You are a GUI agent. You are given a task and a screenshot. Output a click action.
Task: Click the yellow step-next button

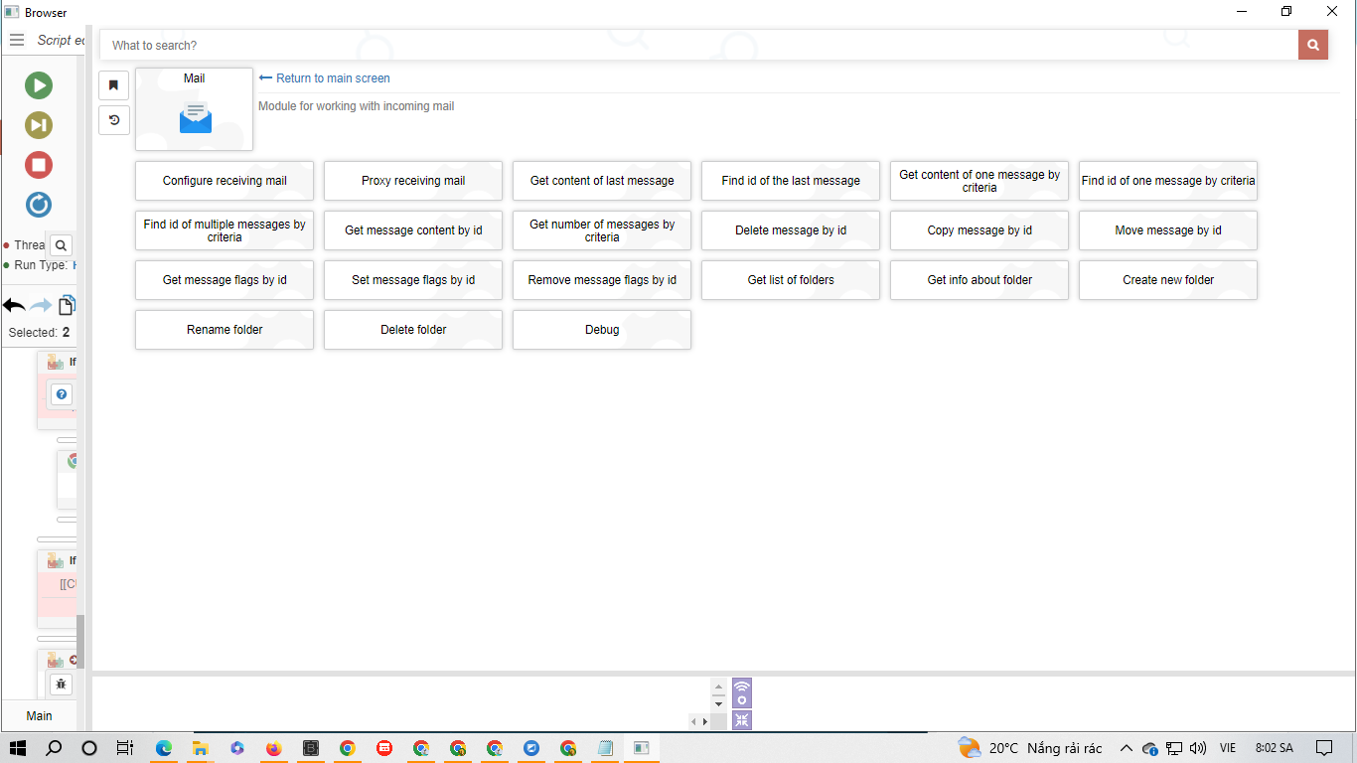pyautogui.click(x=39, y=125)
